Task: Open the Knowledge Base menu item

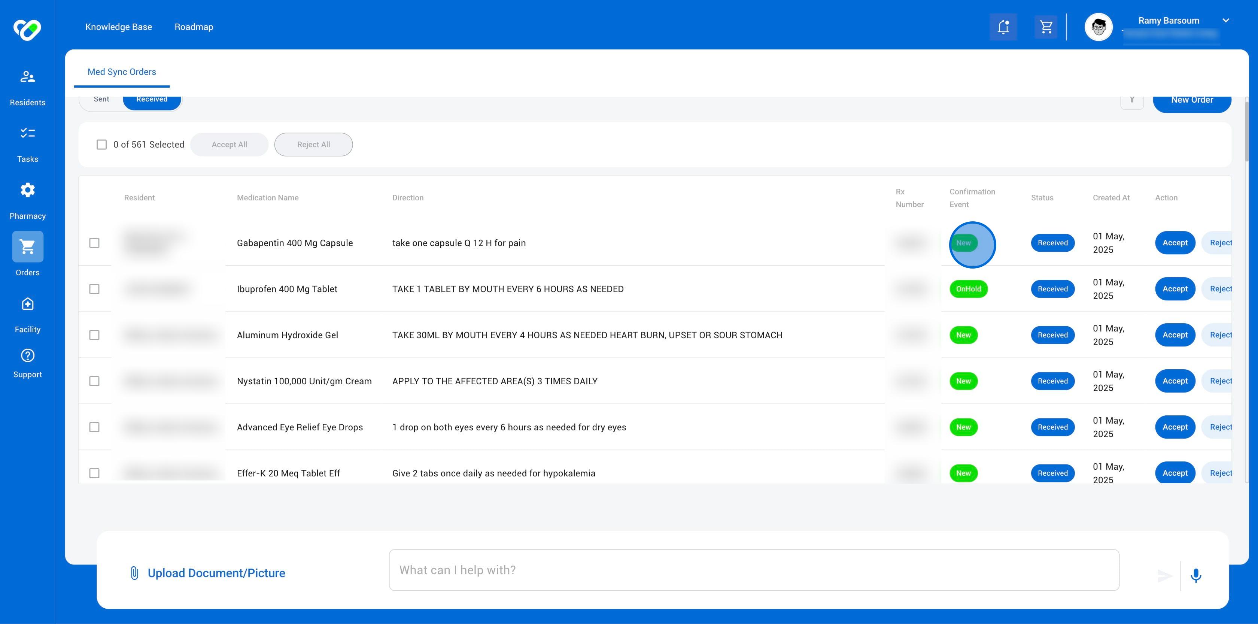Action: (x=119, y=27)
